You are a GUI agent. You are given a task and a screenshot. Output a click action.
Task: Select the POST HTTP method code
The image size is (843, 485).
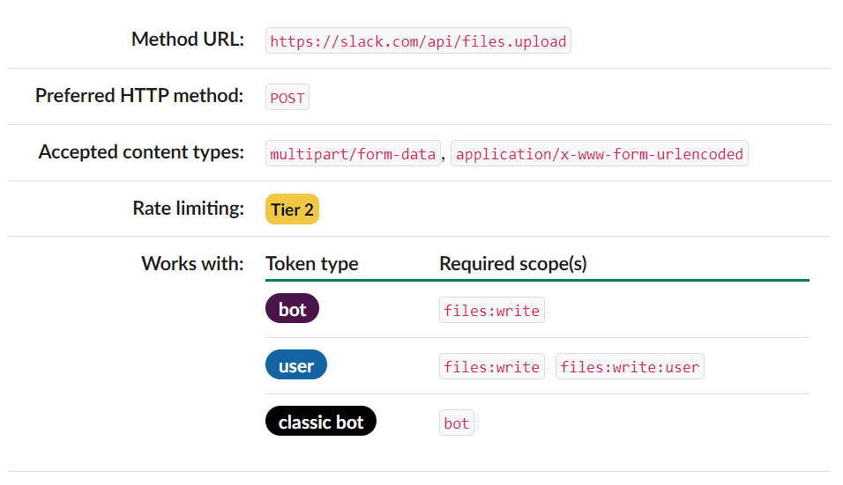(287, 97)
